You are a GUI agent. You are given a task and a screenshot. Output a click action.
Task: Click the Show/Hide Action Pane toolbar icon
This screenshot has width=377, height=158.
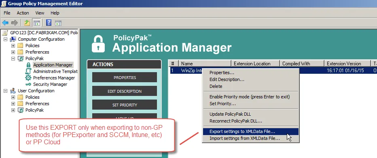(x=58, y=23)
